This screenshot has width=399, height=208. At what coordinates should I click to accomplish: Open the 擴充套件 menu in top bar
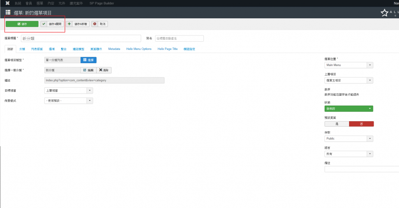click(x=76, y=3)
